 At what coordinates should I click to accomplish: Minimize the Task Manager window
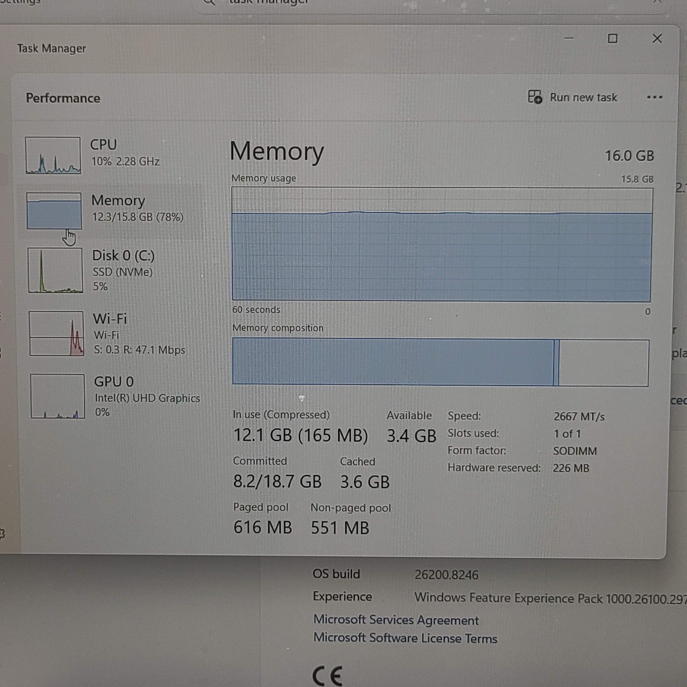[x=569, y=38]
